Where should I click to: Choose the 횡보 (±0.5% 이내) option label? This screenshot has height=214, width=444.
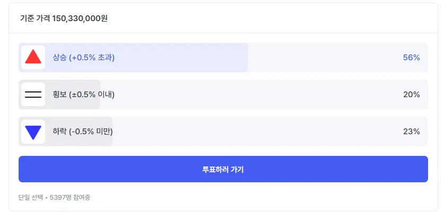click(83, 95)
